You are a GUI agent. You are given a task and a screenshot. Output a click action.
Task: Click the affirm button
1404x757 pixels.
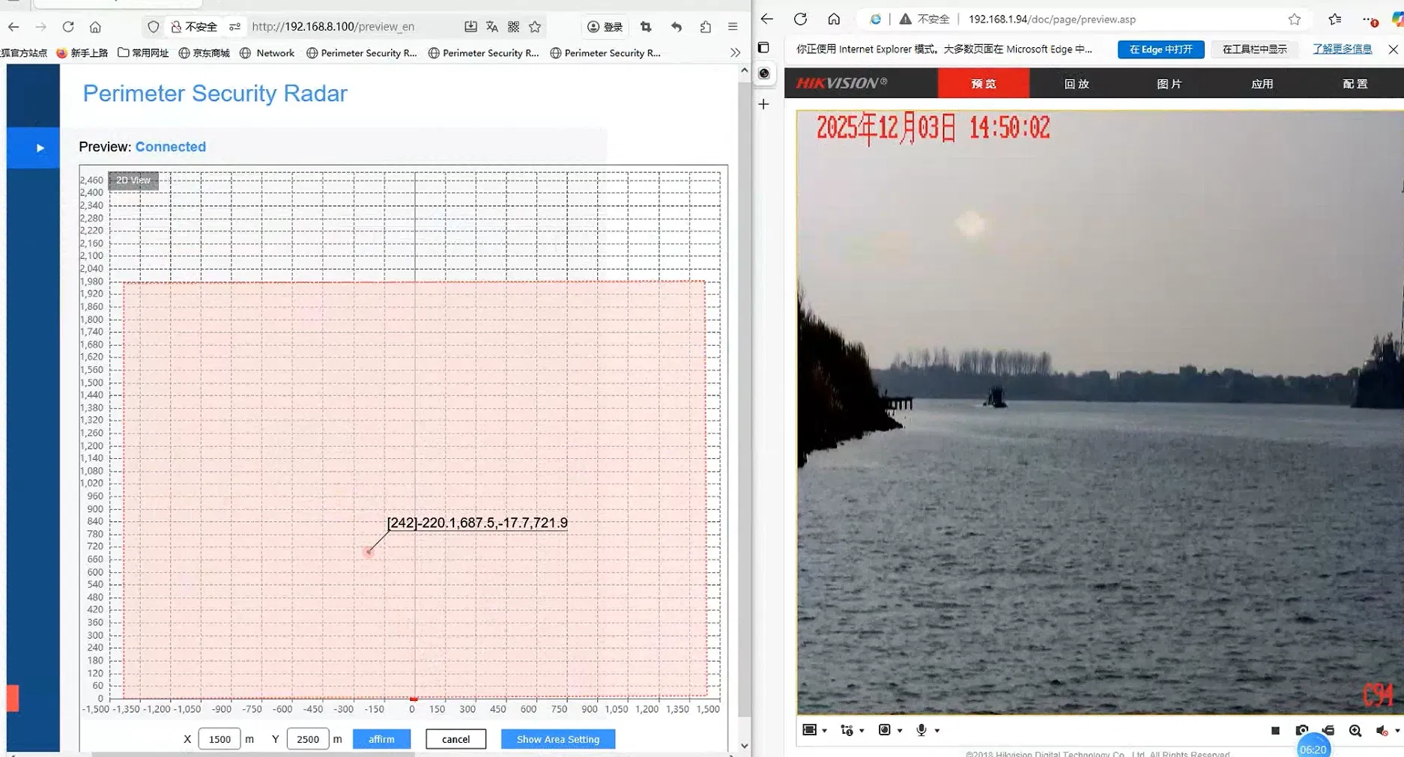[381, 738]
